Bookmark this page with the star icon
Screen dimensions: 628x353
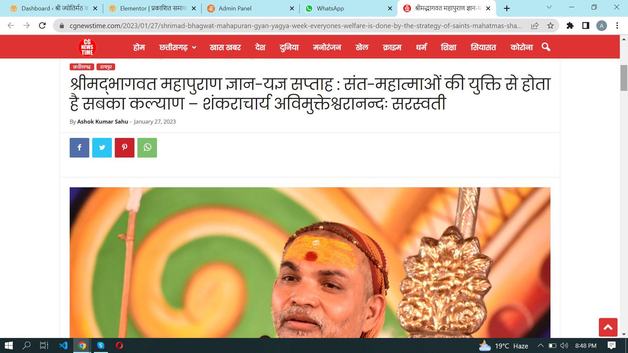[550, 25]
